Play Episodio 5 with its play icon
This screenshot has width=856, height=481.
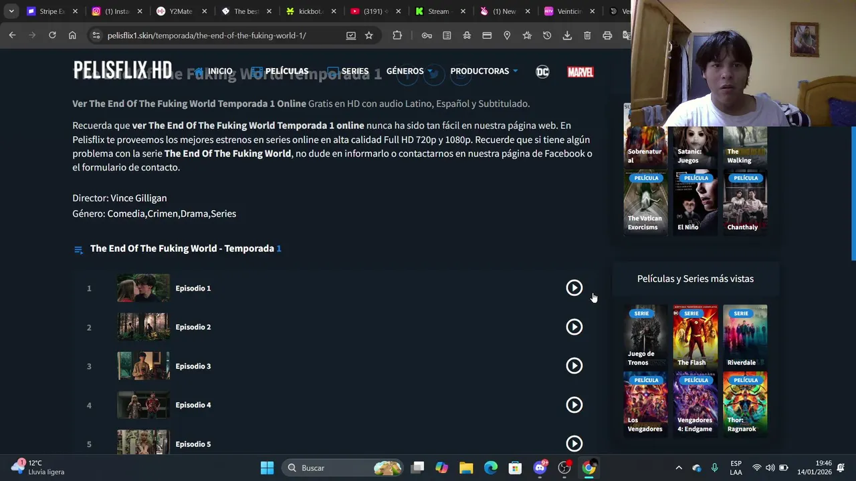pos(574,444)
